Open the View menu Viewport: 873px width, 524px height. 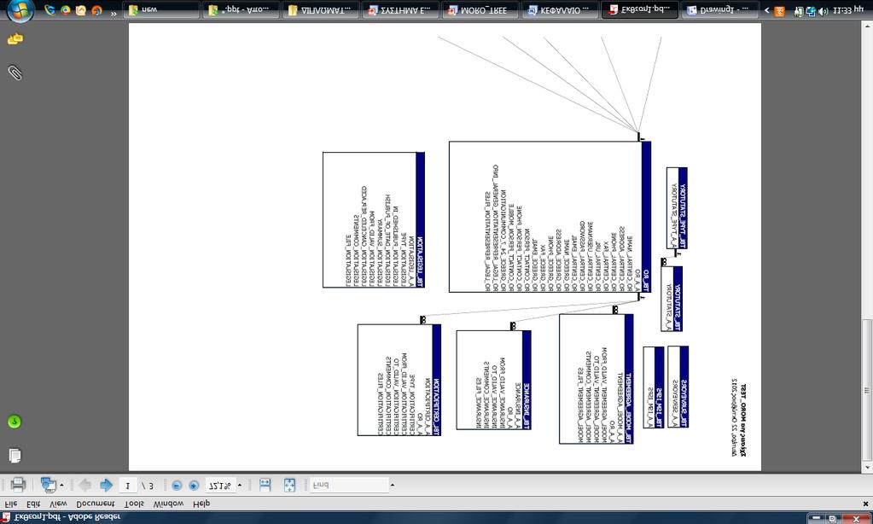[59, 504]
